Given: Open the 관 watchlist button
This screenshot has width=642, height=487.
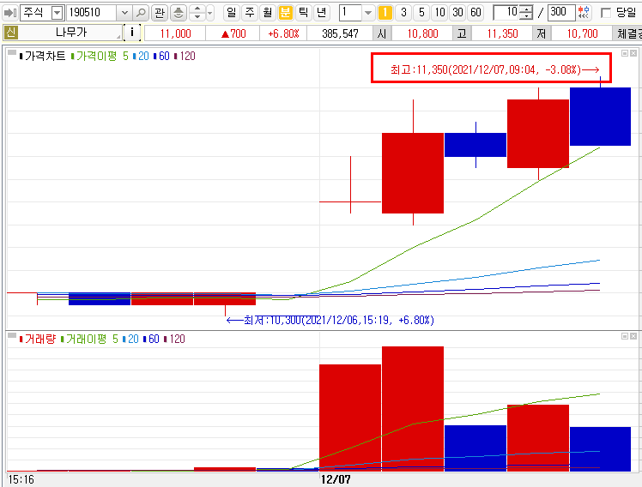Looking at the screenshot, I should (x=160, y=13).
